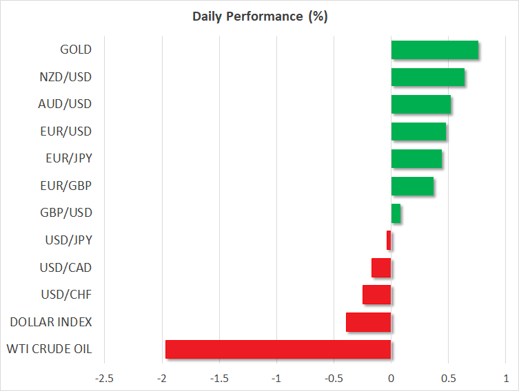Click the DOLLAR INDEX label text
Screen dimensions: 519x391
[x=51, y=322]
